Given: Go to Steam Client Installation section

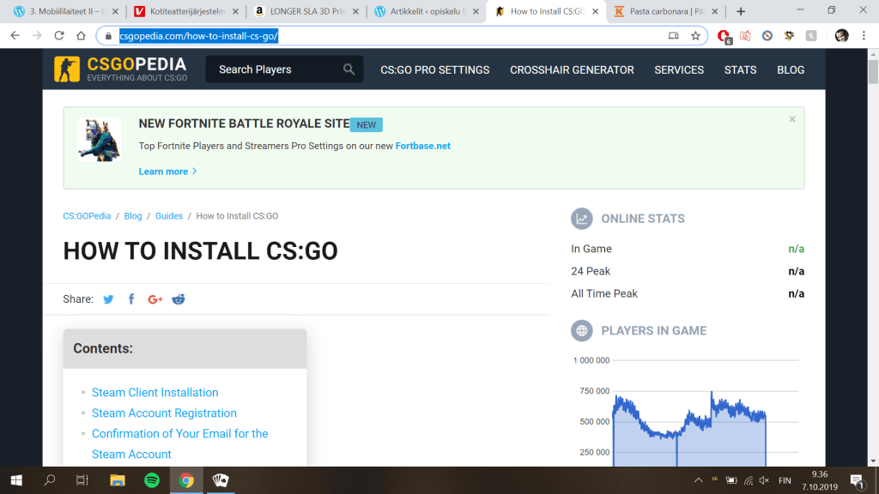Looking at the screenshot, I should click(155, 392).
